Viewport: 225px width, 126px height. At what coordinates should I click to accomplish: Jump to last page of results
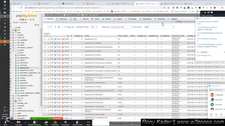[59, 27]
